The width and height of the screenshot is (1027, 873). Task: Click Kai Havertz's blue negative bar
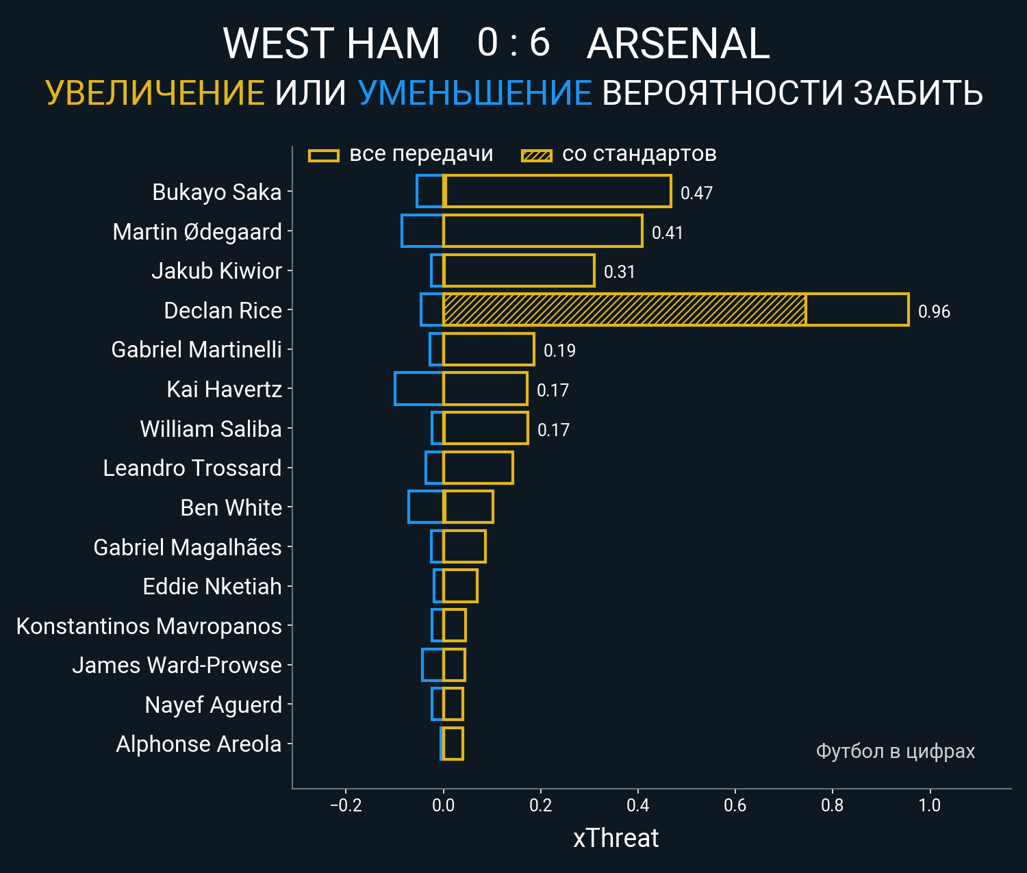click(419, 389)
